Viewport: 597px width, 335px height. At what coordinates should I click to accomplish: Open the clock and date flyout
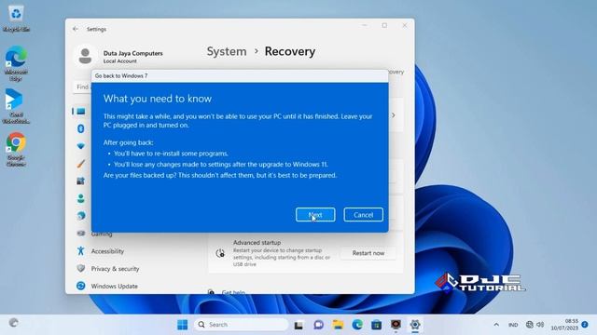(x=564, y=325)
